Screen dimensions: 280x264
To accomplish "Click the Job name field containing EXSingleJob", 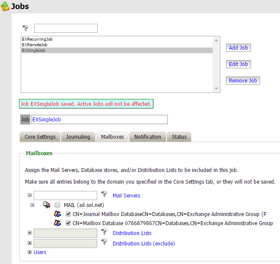I will pos(100,120).
